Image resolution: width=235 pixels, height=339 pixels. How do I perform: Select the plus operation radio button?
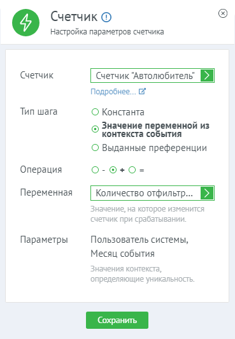pyautogui.click(x=113, y=169)
